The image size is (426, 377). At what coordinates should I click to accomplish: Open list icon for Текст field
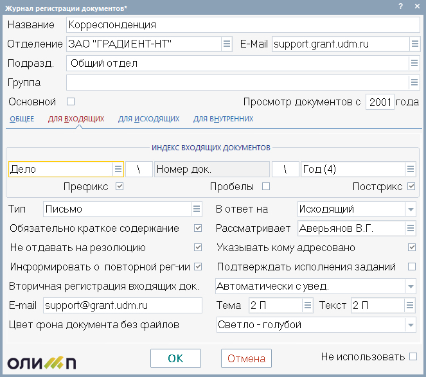[410, 305]
